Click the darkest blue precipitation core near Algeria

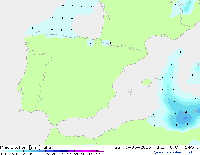185,118
